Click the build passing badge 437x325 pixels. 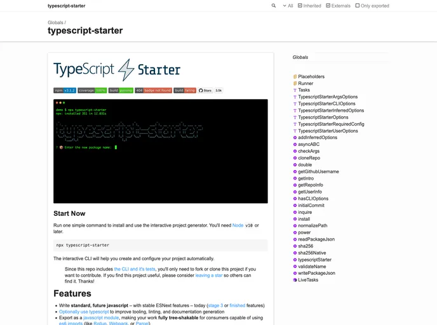coord(121,91)
